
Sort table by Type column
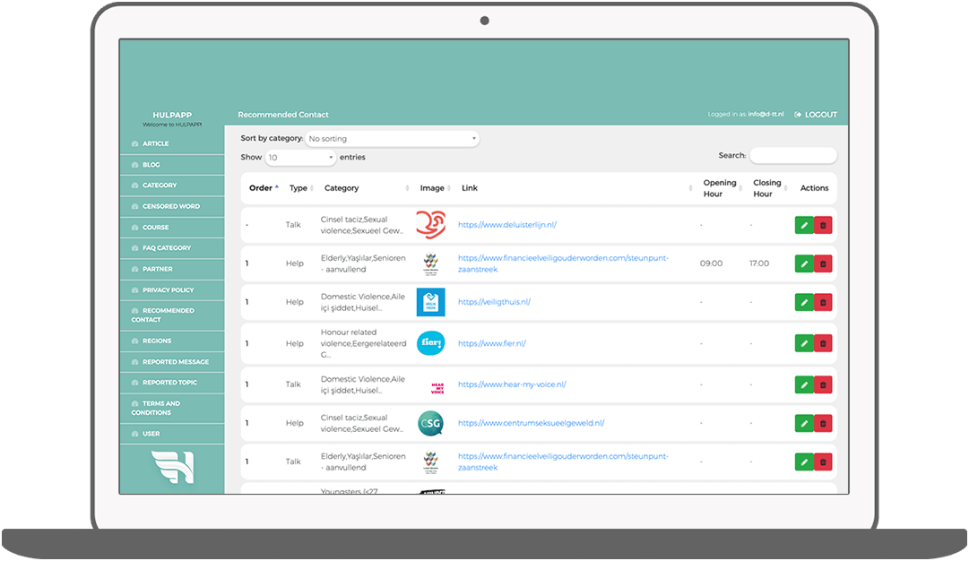301,188
